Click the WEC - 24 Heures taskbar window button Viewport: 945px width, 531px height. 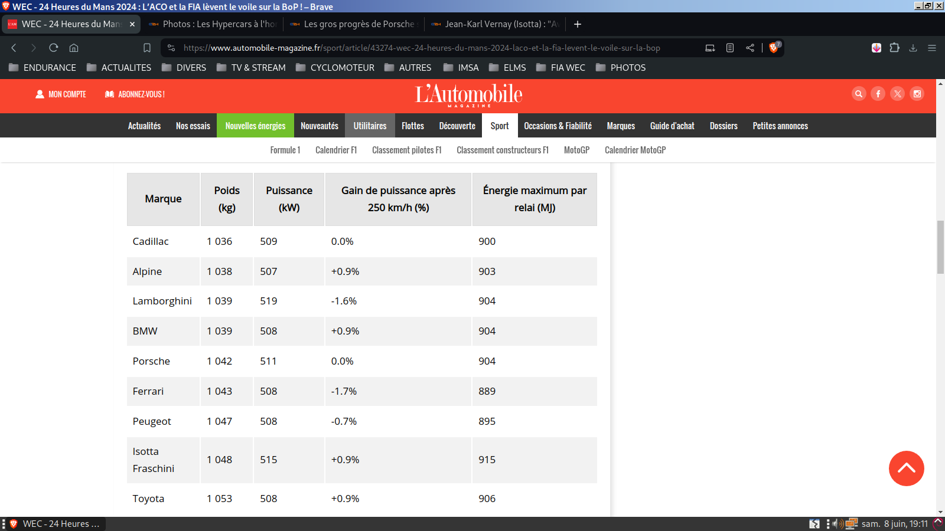[55, 524]
